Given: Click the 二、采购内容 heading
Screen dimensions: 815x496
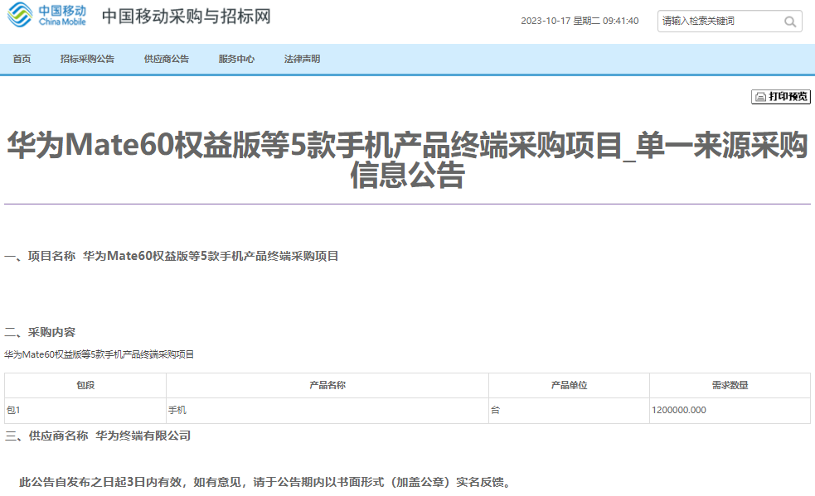Looking at the screenshot, I should coord(40,332).
